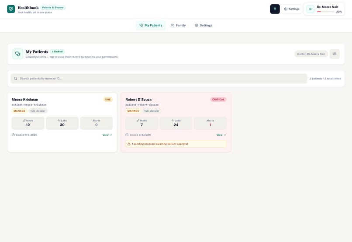Image resolution: width=352 pixels, height=242 pixels.
Task: Click Meds 12 tile for Meera Krishnan
Action: [28, 123]
